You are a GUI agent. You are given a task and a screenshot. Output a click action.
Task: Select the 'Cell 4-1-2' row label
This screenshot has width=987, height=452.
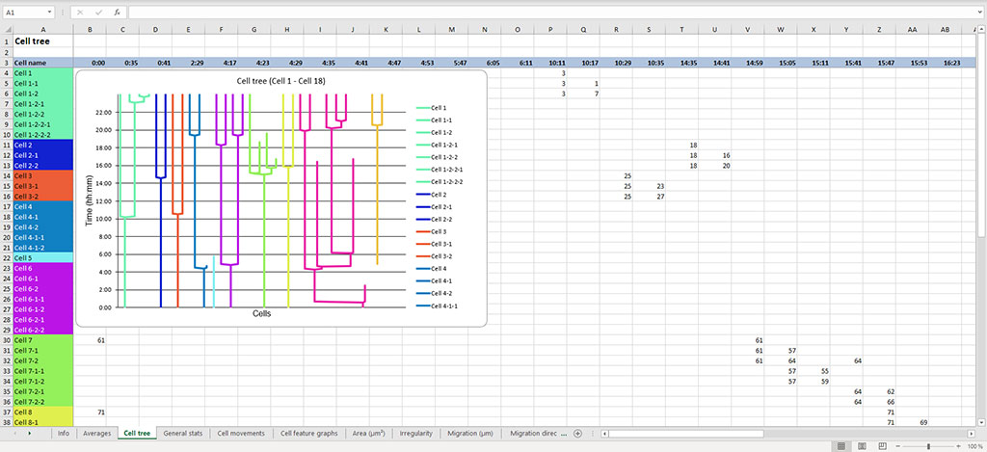pos(42,248)
